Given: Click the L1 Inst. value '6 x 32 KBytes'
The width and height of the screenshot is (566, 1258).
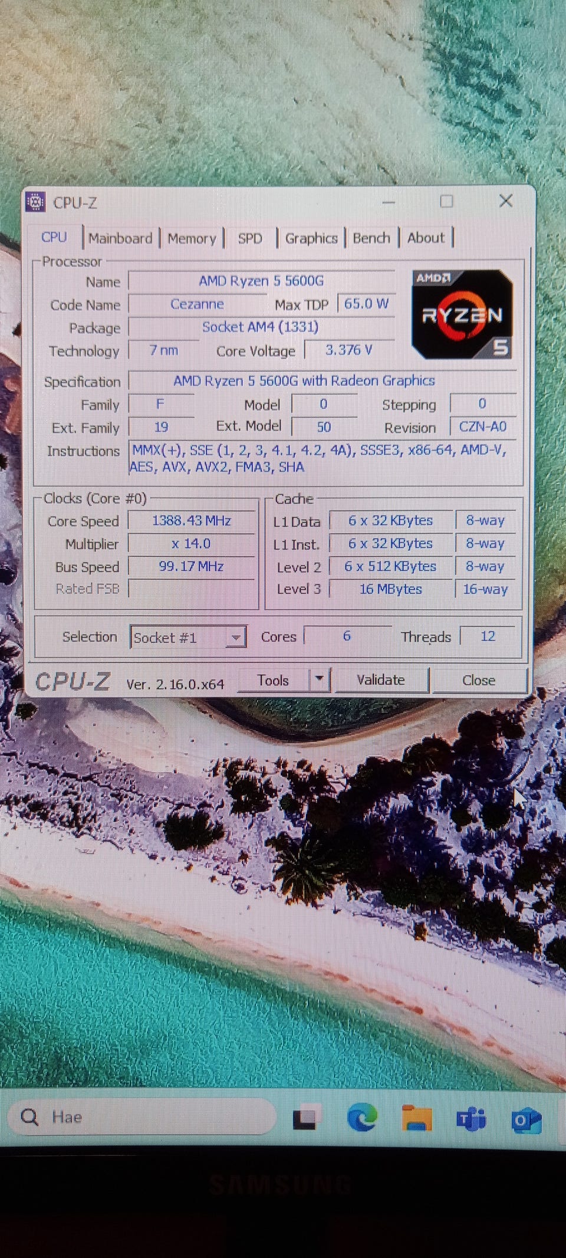Looking at the screenshot, I should tap(390, 544).
